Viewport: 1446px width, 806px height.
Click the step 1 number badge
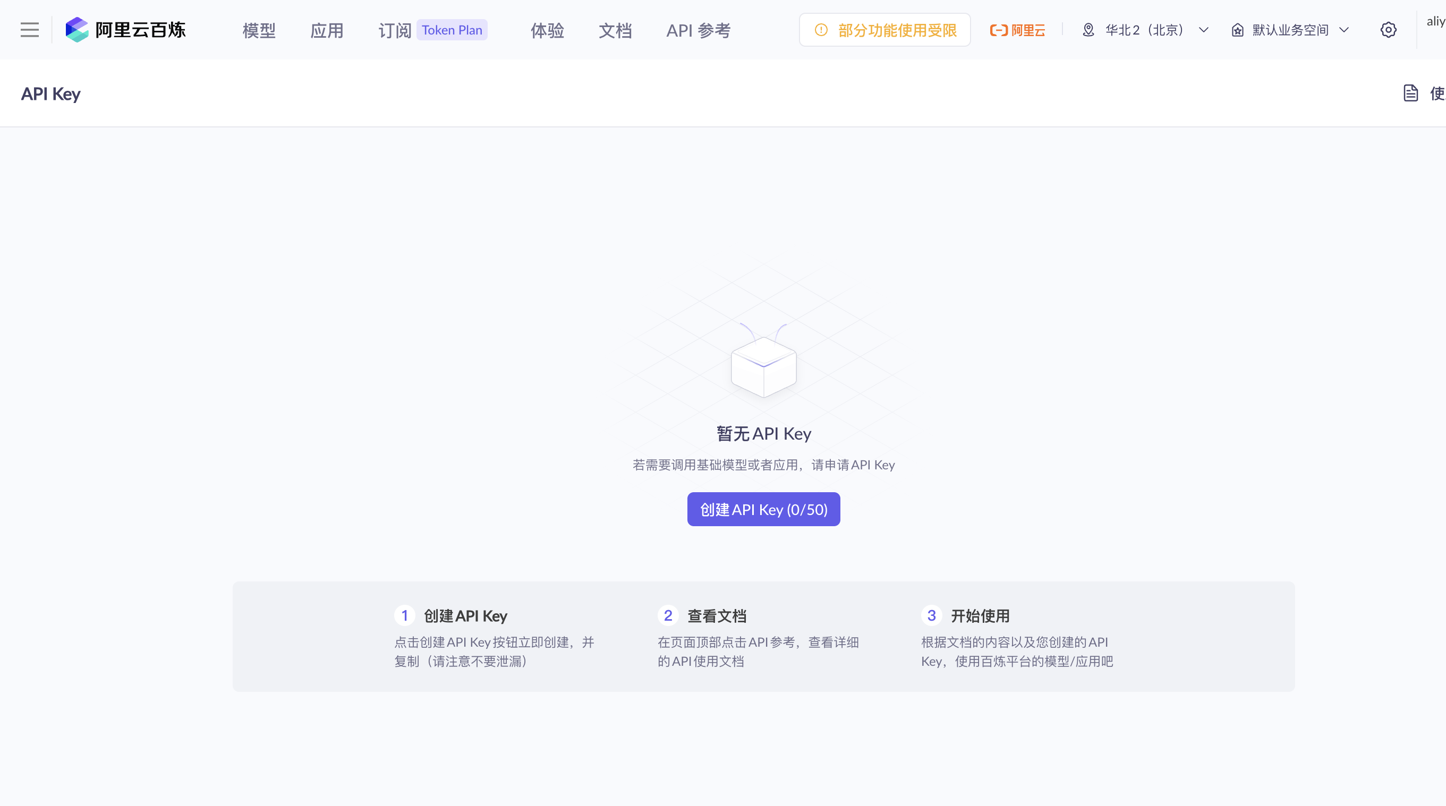(404, 615)
